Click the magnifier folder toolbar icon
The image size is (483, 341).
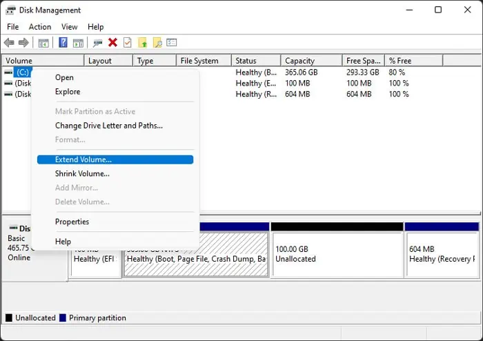157,43
